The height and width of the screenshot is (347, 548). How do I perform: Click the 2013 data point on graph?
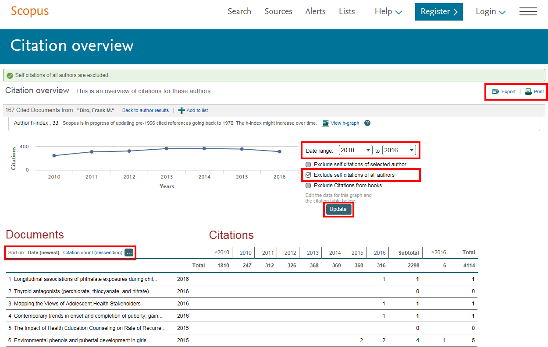(x=167, y=148)
